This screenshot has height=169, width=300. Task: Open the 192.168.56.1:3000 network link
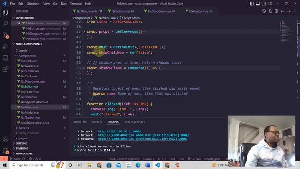click(120, 131)
